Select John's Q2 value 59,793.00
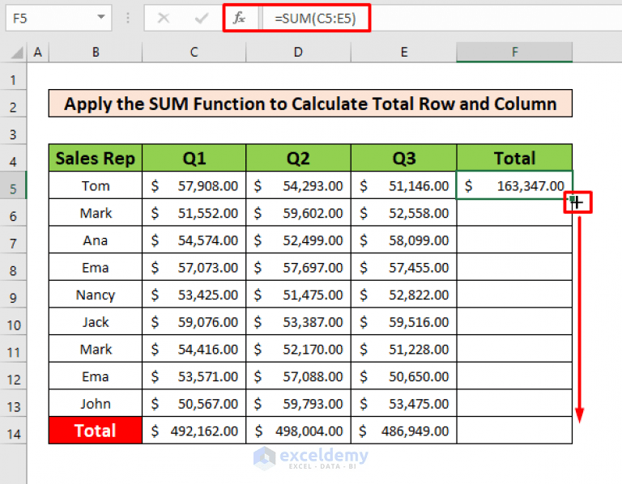622x484 pixels. (298, 403)
